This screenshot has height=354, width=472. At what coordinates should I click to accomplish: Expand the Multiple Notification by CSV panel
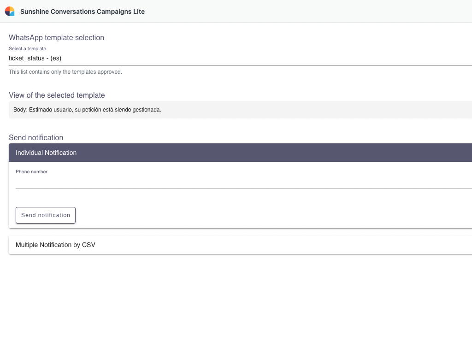tap(240, 245)
